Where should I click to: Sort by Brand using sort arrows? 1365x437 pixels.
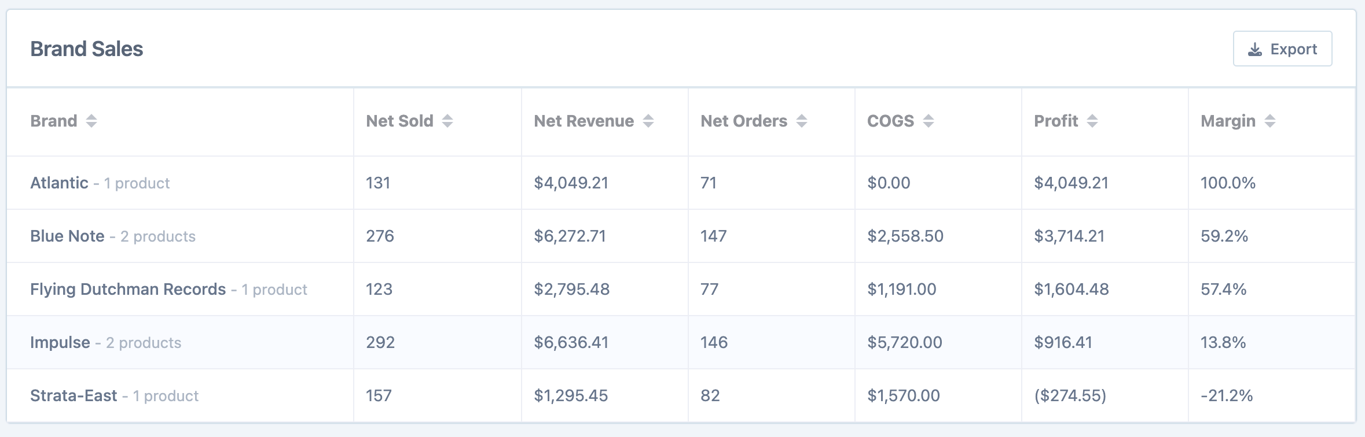[x=91, y=121]
